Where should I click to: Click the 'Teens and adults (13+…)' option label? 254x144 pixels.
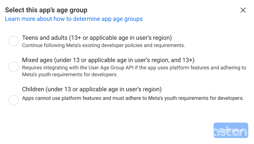[97, 38]
